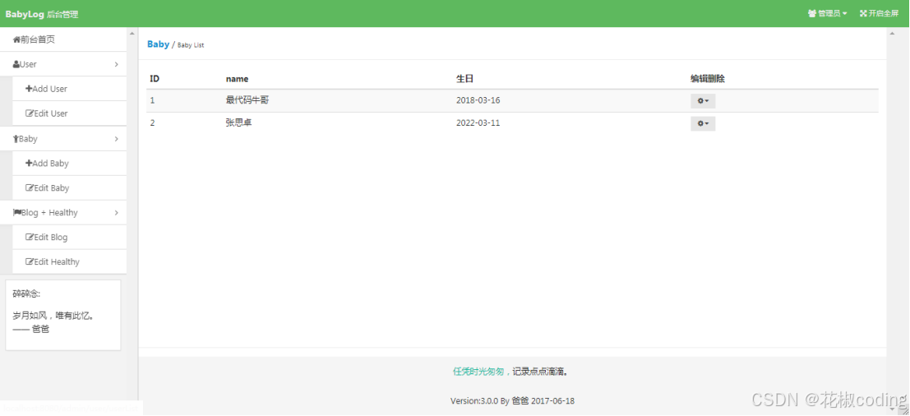Click the child icon beside Baby menu
This screenshot has height=416, width=910.
[x=16, y=139]
